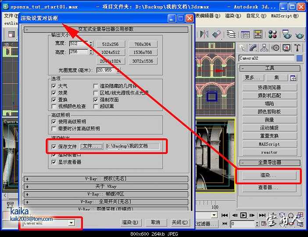Click 文件... browse button
The height and width of the screenshot is (237, 308).
(x=91, y=146)
